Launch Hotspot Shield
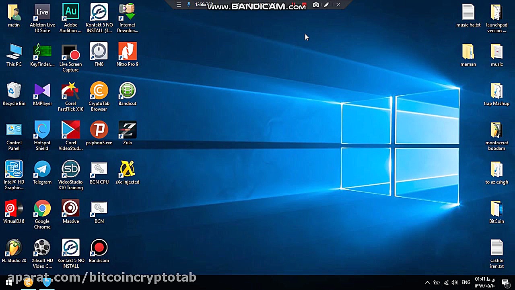 (x=42, y=130)
